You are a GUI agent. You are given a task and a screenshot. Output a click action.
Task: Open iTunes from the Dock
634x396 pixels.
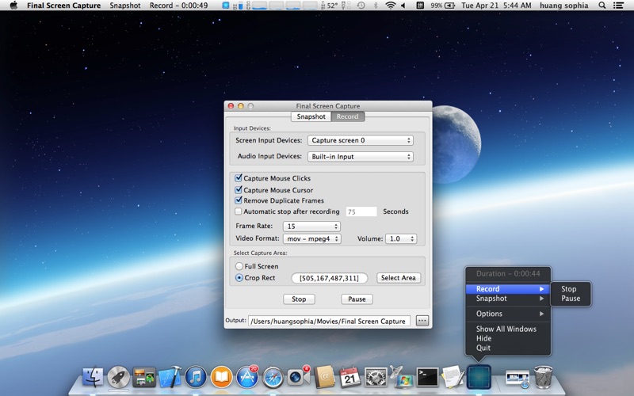tap(196, 377)
